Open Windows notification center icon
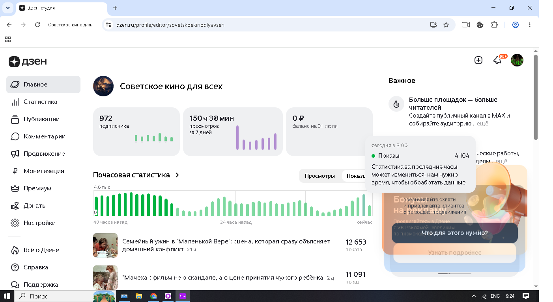This screenshot has height=302, width=553. 526,296
